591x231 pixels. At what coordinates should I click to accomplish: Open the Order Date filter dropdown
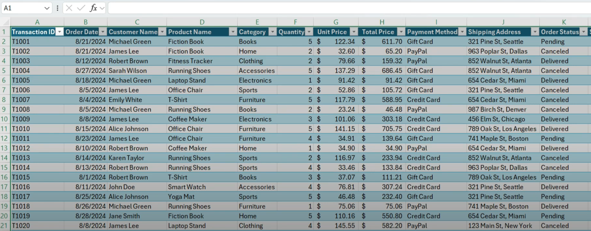point(103,32)
